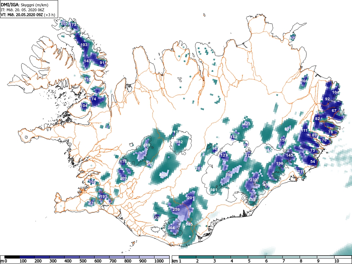
Task: Select the visibility value 103
Action: [x=84, y=45]
